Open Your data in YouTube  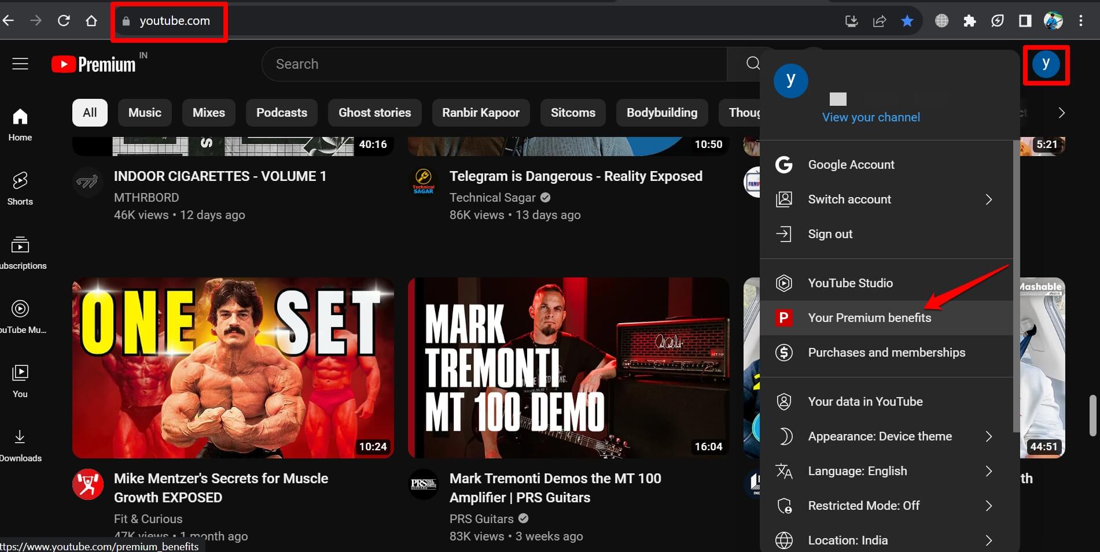pos(886,402)
